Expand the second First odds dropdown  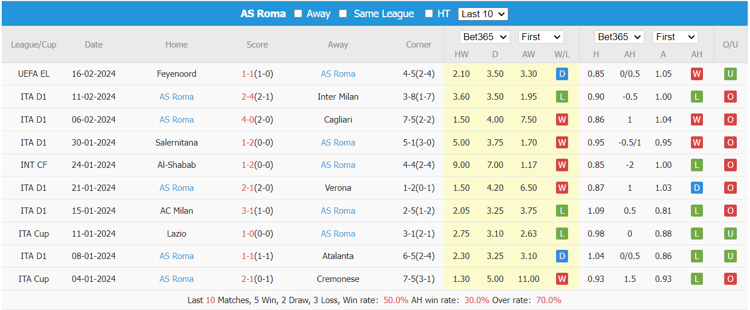[x=675, y=37]
